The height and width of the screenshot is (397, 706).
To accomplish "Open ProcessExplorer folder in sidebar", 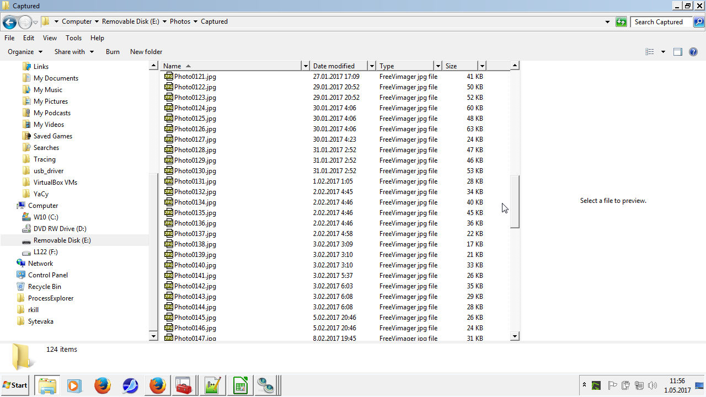I will coord(51,298).
